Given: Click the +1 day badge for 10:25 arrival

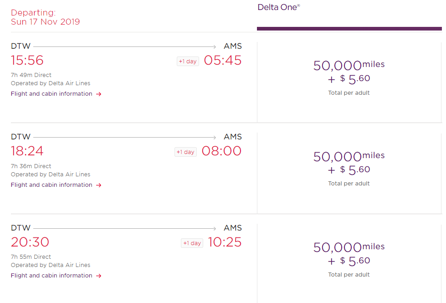Looking at the screenshot, I should point(192,243).
